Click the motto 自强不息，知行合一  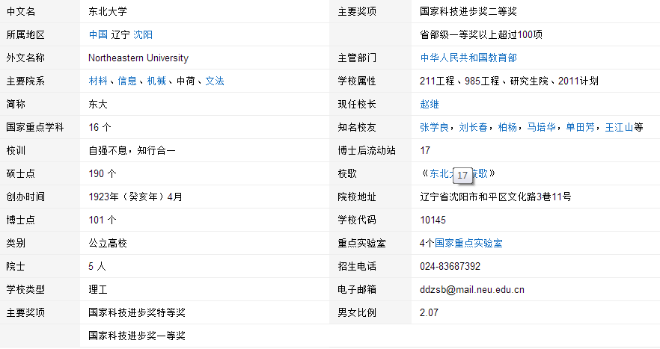[x=132, y=150]
